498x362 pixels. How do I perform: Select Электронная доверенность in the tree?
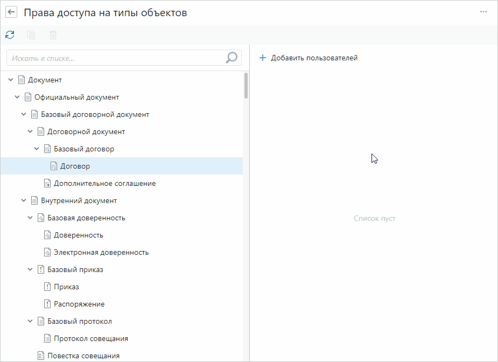pyautogui.click(x=101, y=252)
